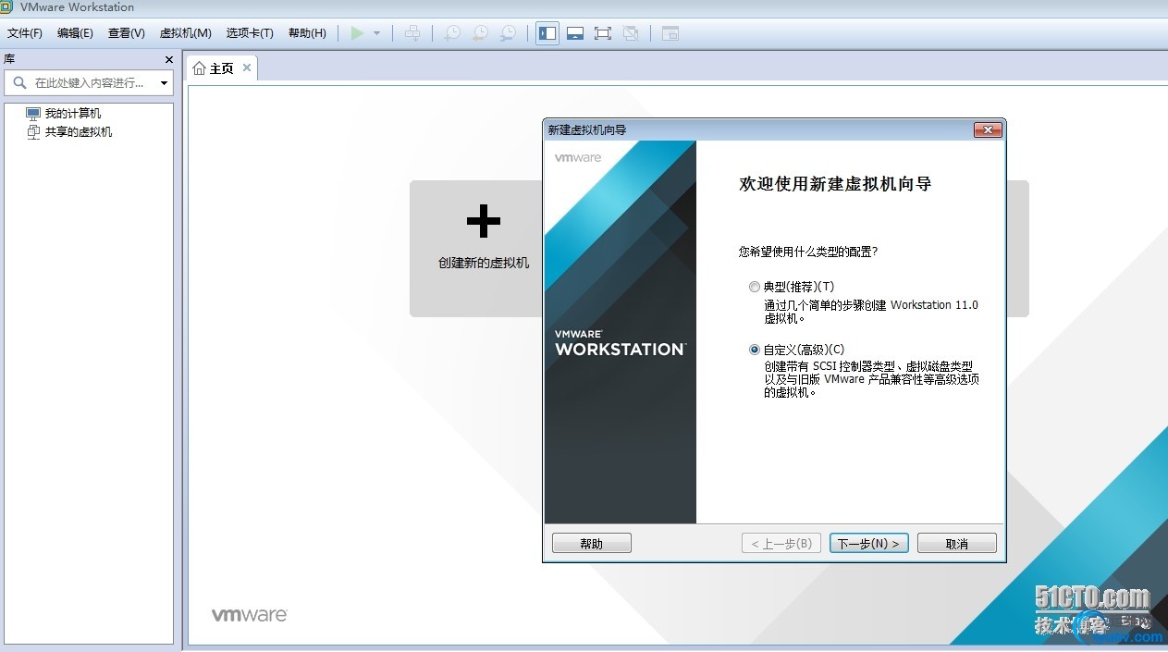
Task: Select 我的计算机 in the library tree
Action: (73, 114)
